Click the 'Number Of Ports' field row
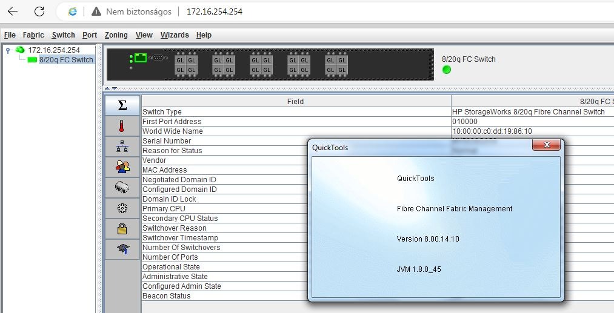 [x=225, y=257]
